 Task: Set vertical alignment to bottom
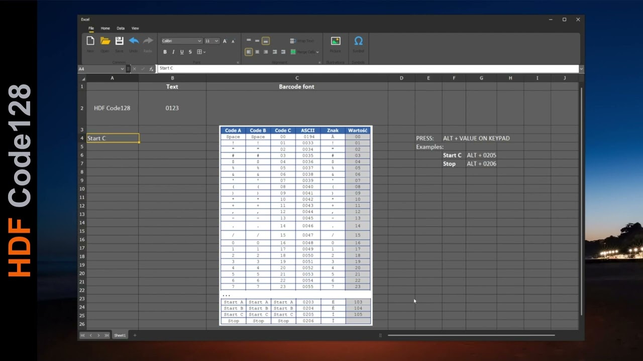point(266,41)
